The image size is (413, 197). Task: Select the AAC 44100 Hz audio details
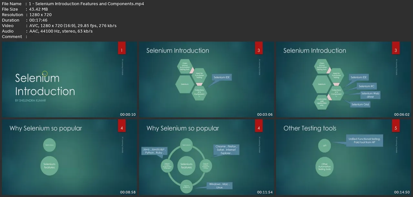click(x=61, y=31)
